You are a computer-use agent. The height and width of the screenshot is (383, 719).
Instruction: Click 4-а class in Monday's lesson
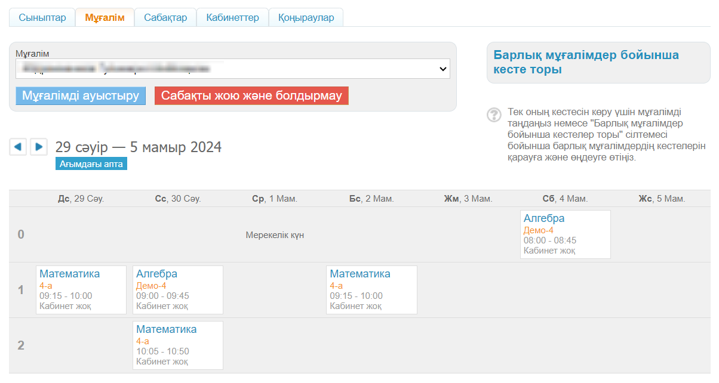pos(47,286)
